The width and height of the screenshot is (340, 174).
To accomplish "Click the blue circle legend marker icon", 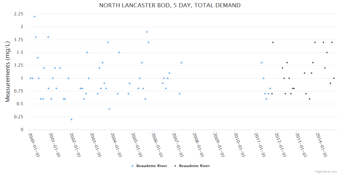I will point(133,166).
